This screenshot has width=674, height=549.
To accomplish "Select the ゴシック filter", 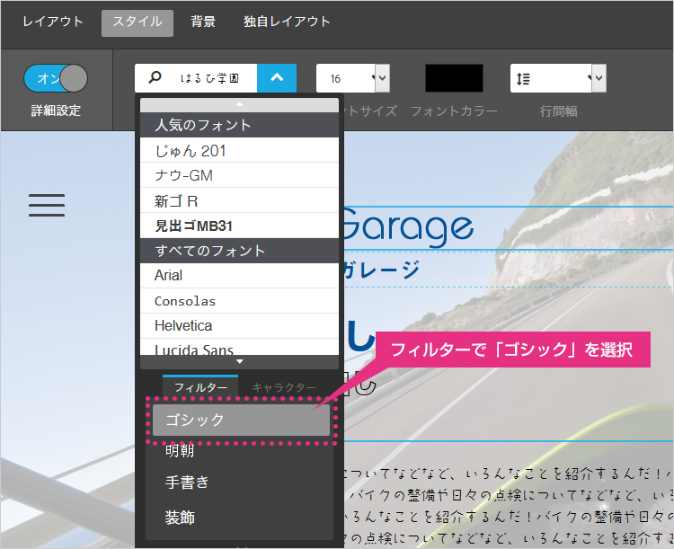I will pos(241,420).
